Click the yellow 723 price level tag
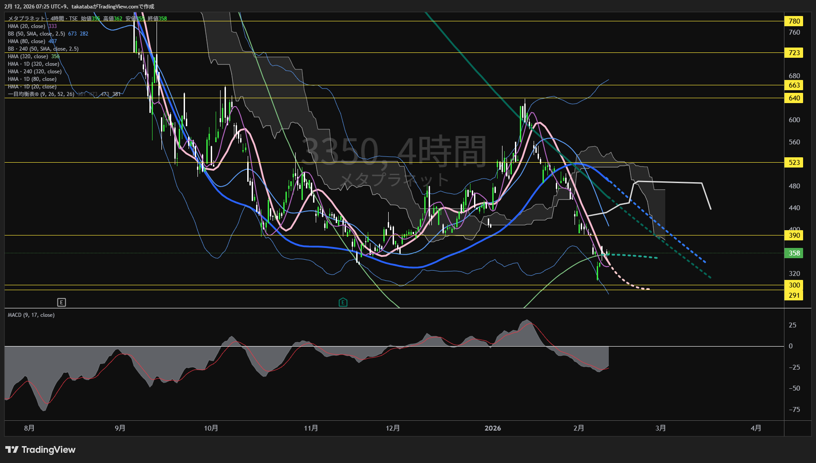Screen dimensions: 816x463 coord(794,53)
